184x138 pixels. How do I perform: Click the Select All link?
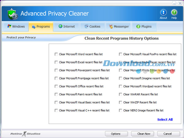coord(165,120)
